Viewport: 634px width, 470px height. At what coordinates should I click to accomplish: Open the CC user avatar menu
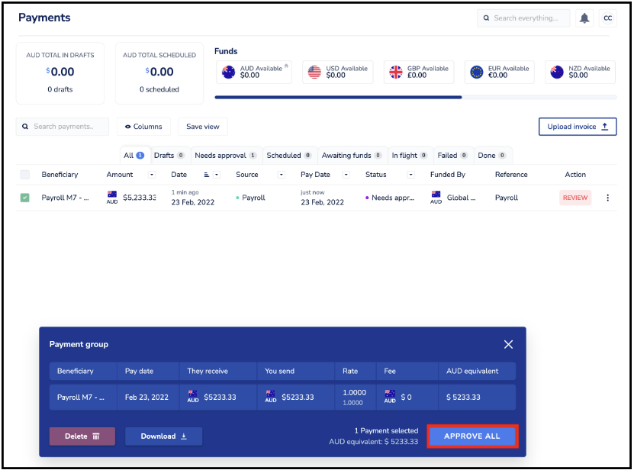607,18
